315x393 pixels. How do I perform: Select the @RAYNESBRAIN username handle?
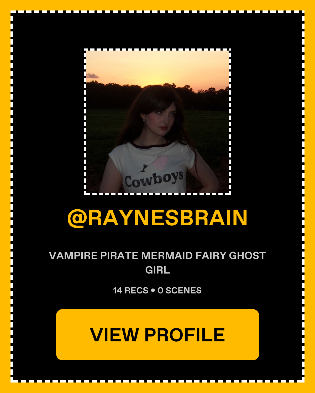pyautogui.click(x=157, y=218)
